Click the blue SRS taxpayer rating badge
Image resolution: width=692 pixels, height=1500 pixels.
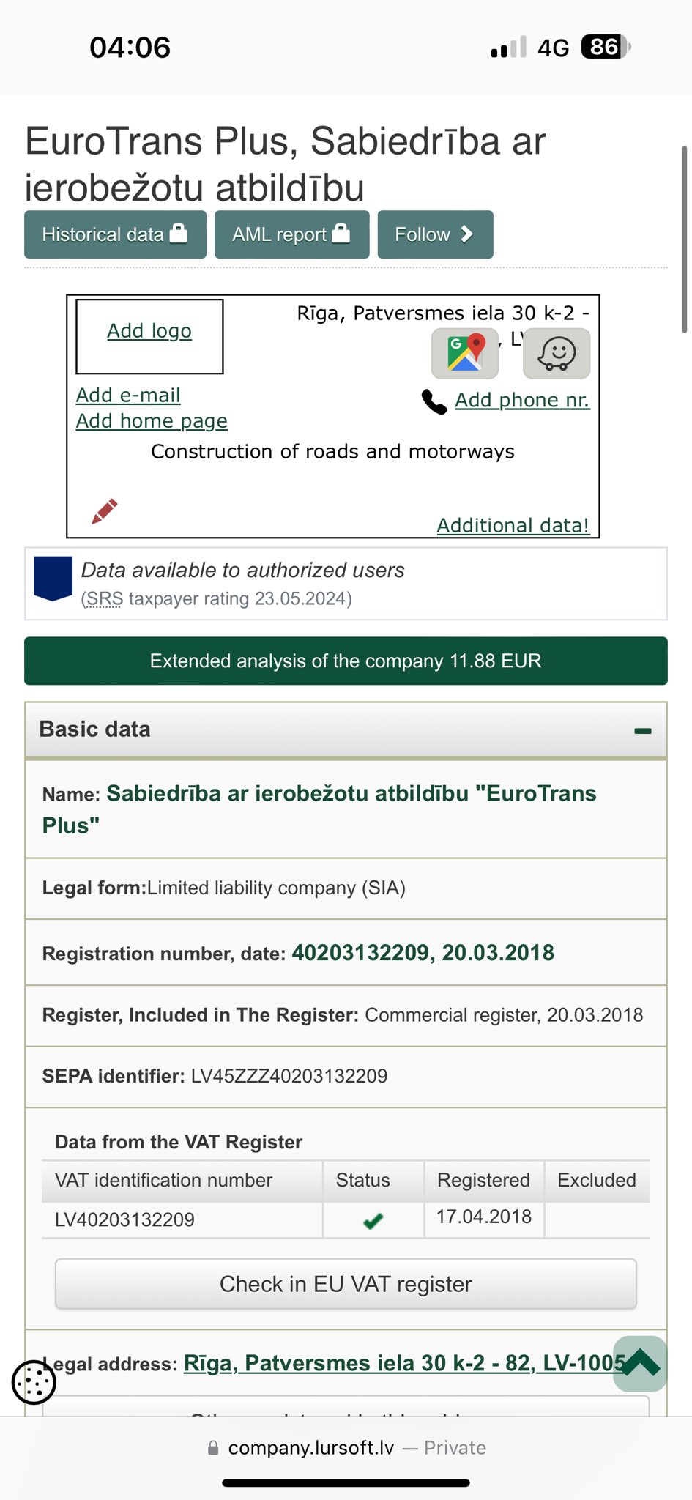coord(53,579)
